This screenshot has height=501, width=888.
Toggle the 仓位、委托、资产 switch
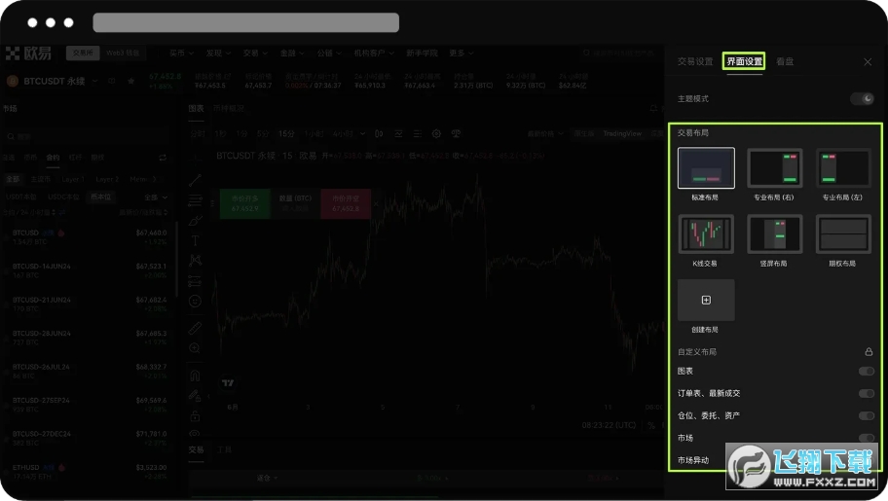click(866, 415)
